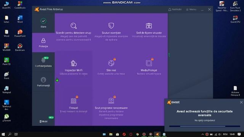244x137 pixels.
Task: Open Scanări pentru detectare viruși tile
Action: click(x=74, y=32)
